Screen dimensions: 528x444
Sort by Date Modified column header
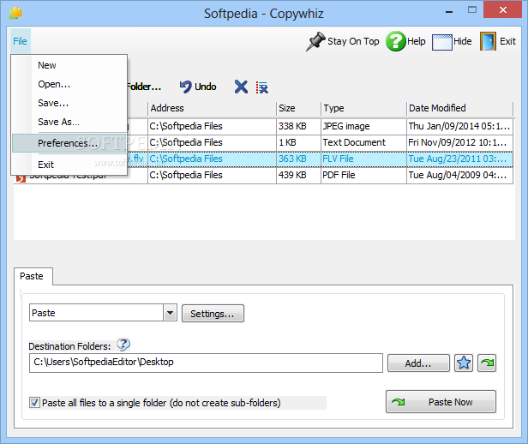pyautogui.click(x=460, y=108)
